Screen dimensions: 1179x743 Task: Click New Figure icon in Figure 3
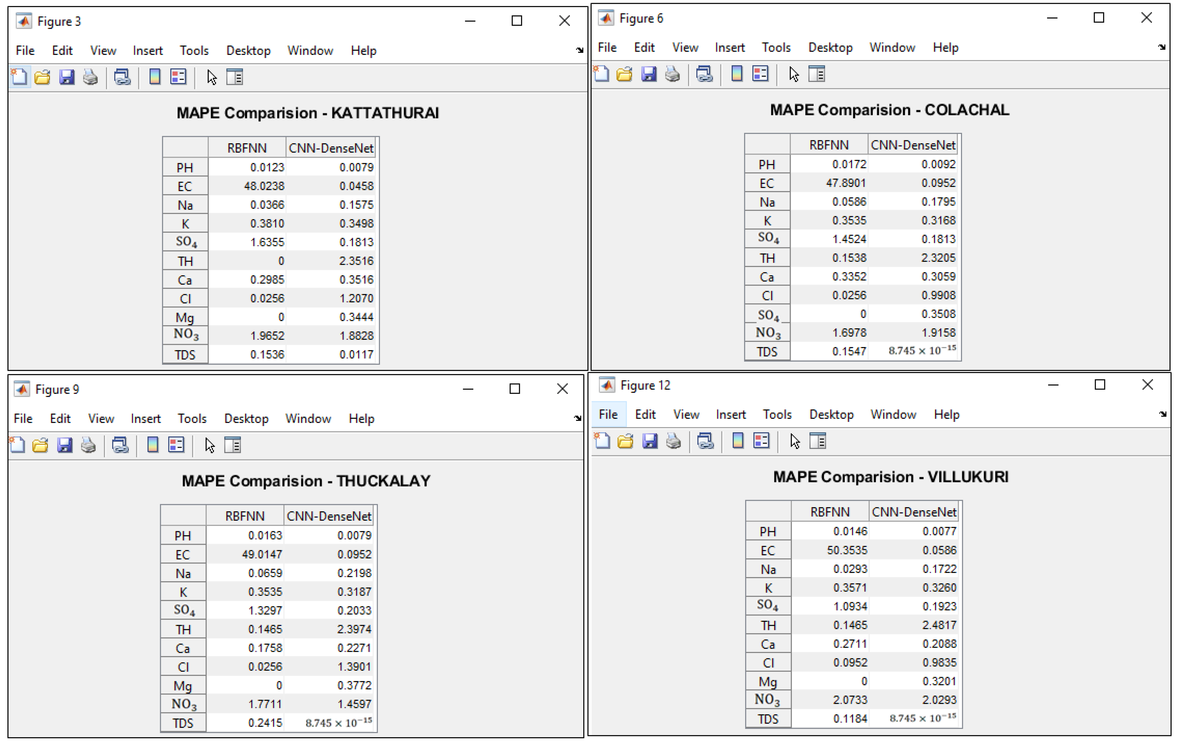point(20,77)
